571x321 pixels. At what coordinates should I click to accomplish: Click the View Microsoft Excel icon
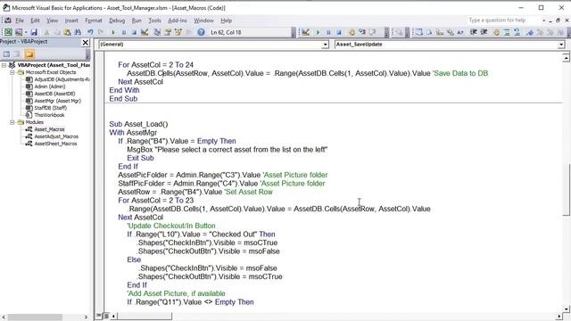coord(8,32)
